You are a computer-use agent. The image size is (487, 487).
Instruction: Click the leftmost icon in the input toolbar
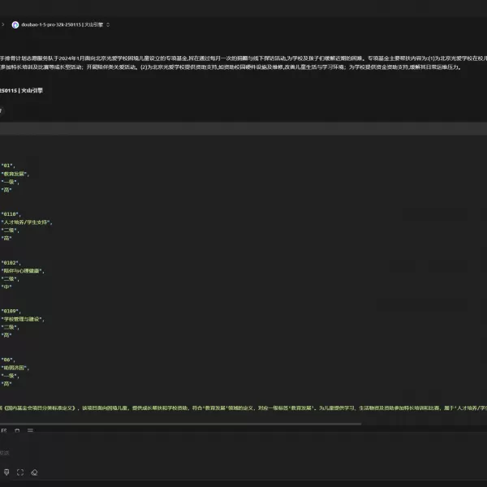(x=6, y=472)
